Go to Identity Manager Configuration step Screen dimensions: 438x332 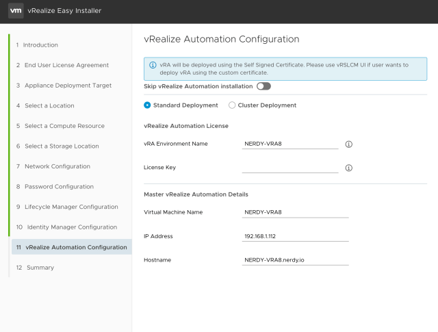tap(70, 227)
